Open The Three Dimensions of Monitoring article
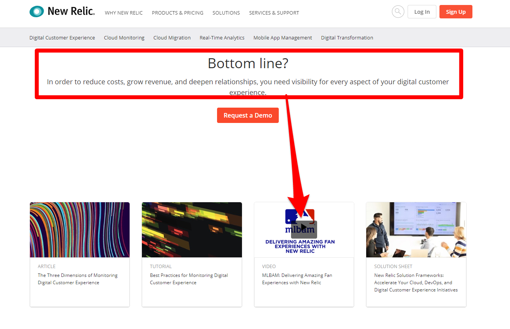The image size is (510, 329). click(77, 279)
